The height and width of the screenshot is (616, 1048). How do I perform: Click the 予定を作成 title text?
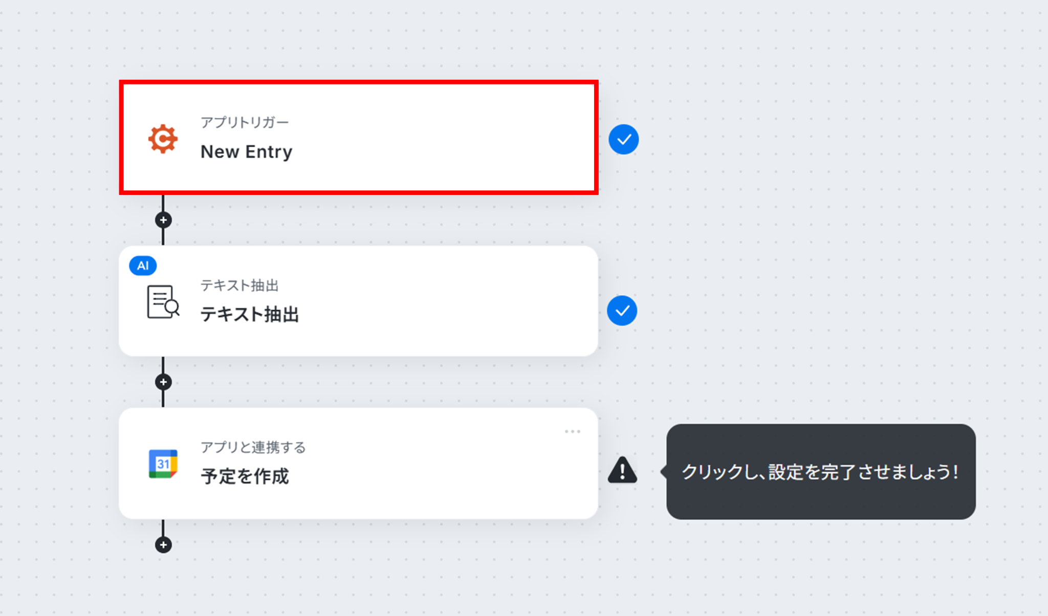245,476
